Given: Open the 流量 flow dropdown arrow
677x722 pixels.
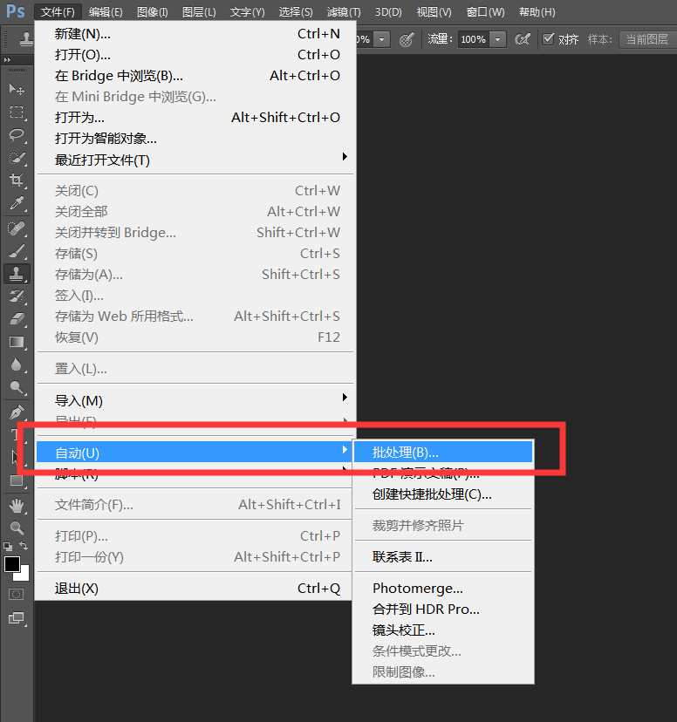Looking at the screenshot, I should tap(497, 39).
